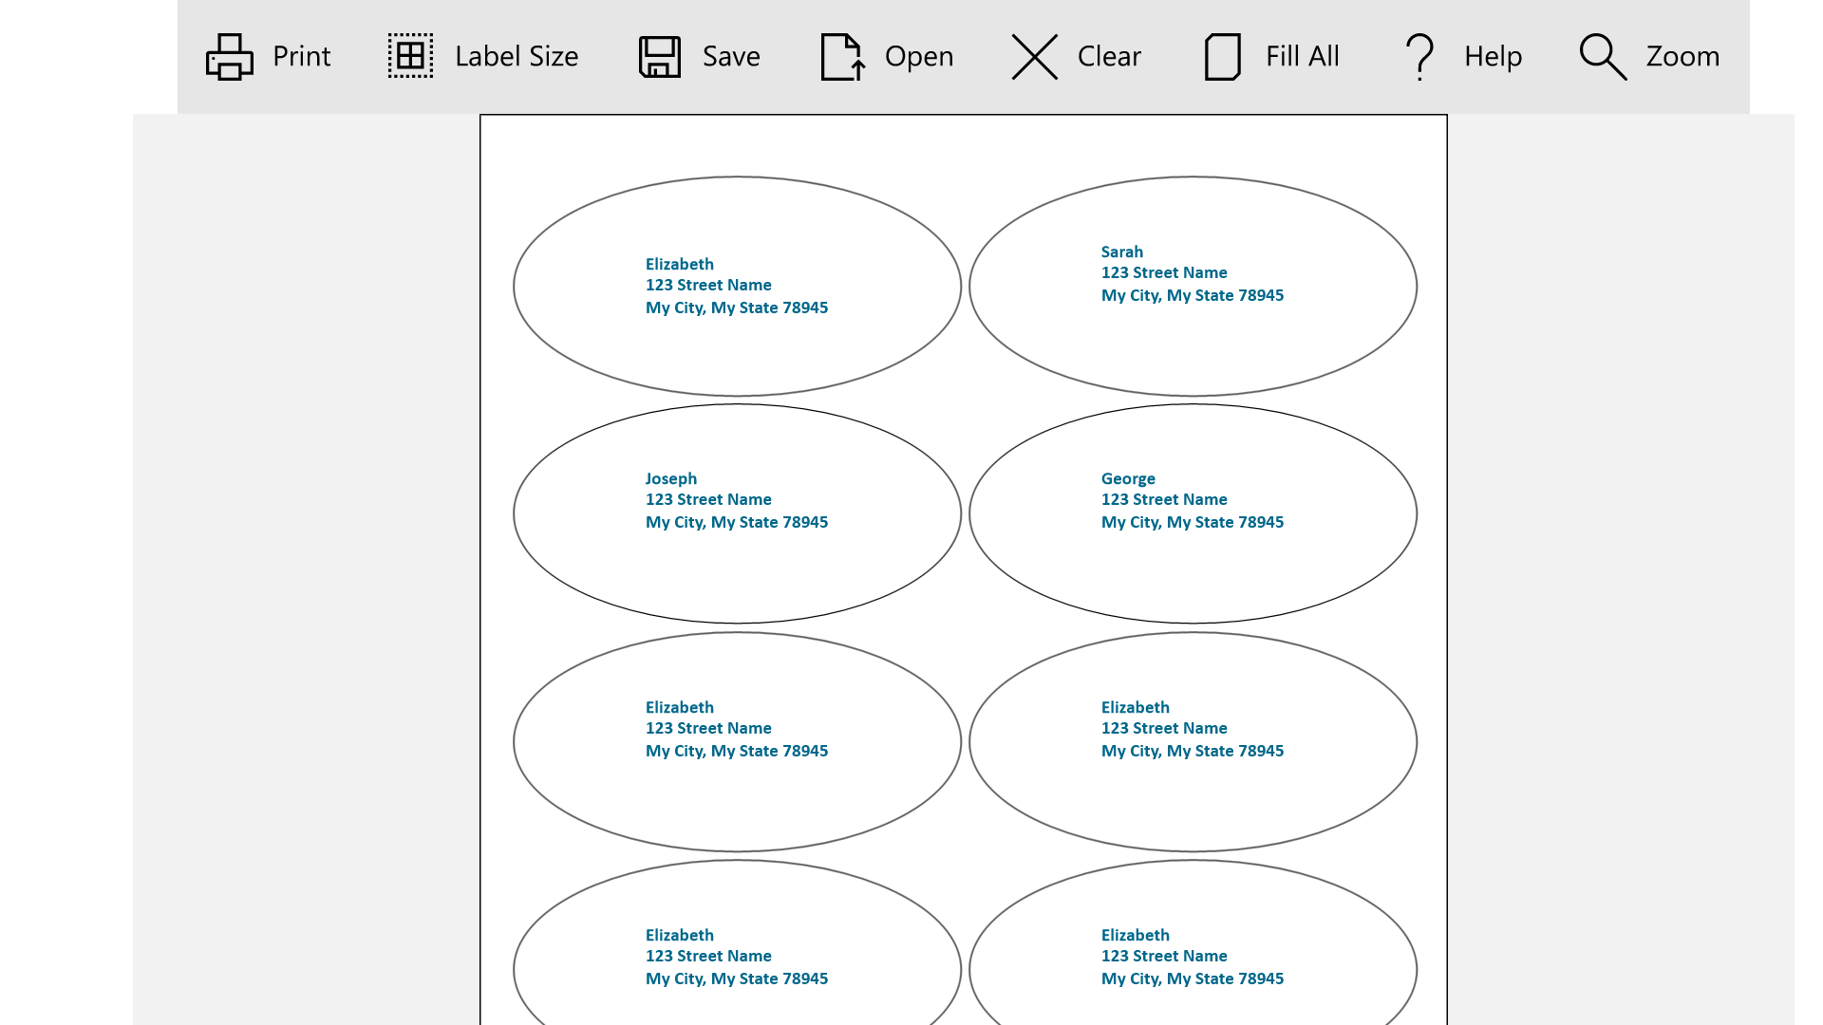Screen dimensions: 1823x1025
Task: Click the name Elizabeth in top-left label
Action: 680,265
